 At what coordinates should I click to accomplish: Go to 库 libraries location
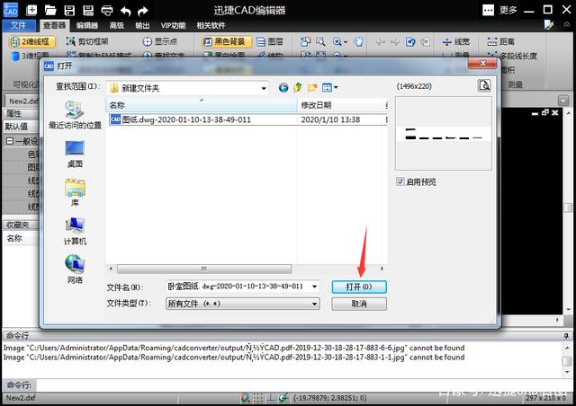click(75, 193)
